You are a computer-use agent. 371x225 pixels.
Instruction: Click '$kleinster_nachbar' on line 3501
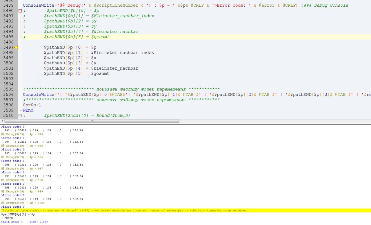pyautogui.click(x=114, y=68)
